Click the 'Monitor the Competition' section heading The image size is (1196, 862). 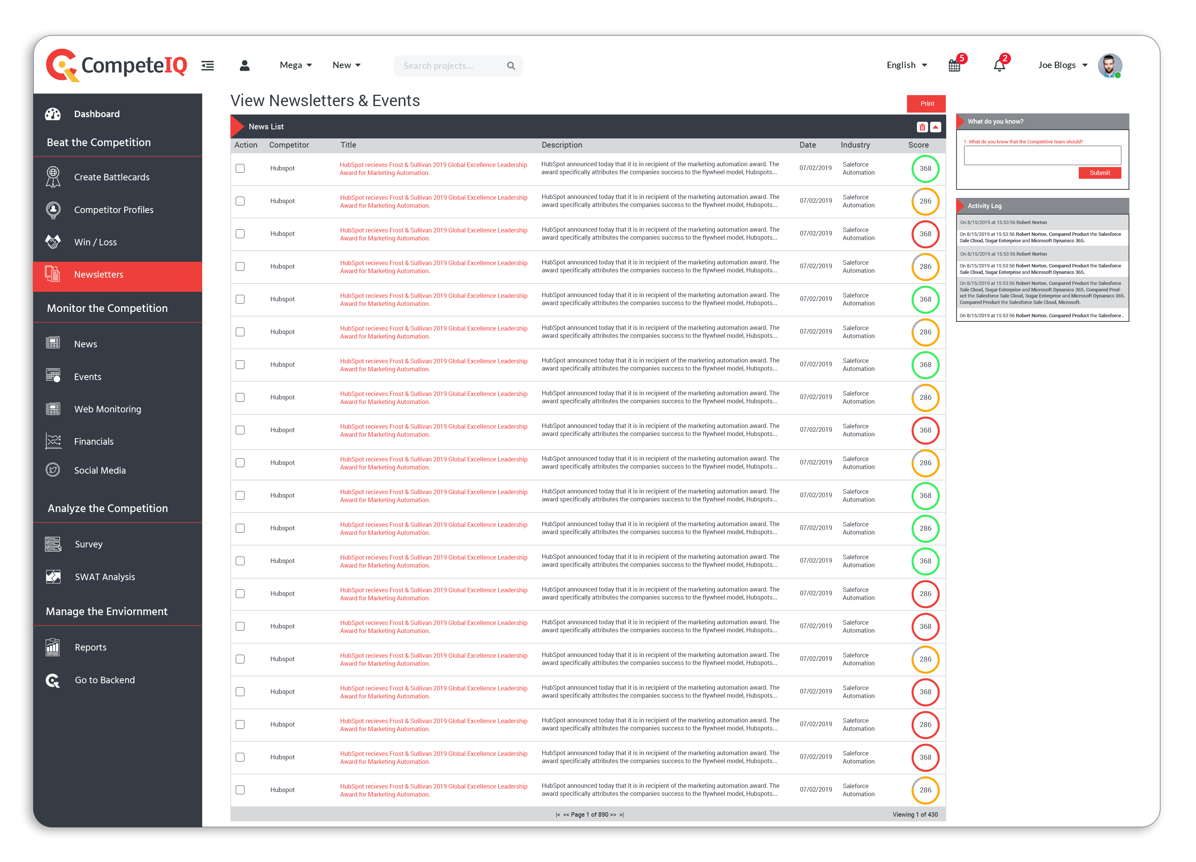click(107, 308)
